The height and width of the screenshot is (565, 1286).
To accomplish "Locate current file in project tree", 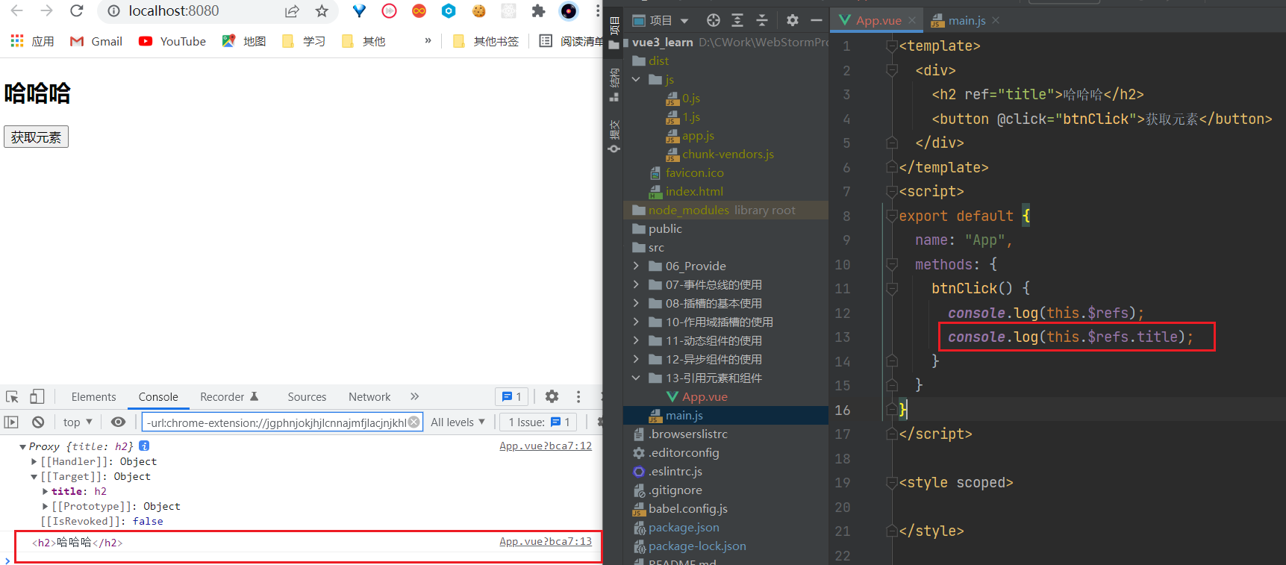I will (714, 20).
